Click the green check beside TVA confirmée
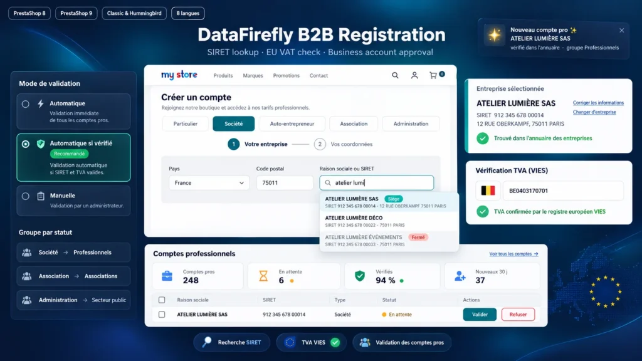The height and width of the screenshot is (361, 642). 482,212
